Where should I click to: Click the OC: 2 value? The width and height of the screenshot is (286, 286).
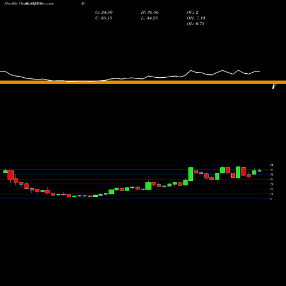pyautogui.click(x=193, y=13)
